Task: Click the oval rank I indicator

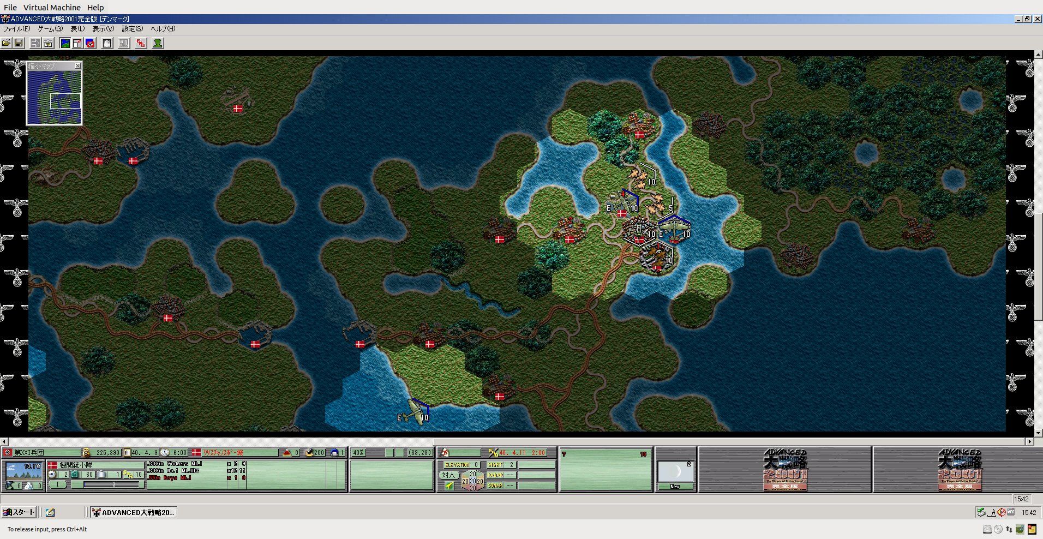Action: tap(57, 484)
